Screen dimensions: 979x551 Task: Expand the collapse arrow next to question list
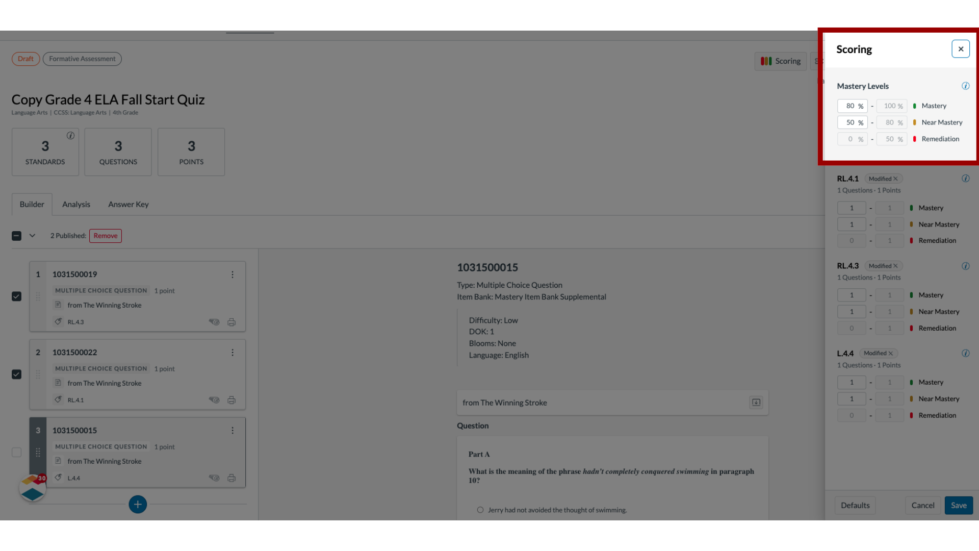point(32,236)
